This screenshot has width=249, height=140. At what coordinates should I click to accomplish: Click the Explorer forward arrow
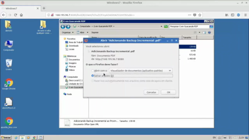(68, 26)
